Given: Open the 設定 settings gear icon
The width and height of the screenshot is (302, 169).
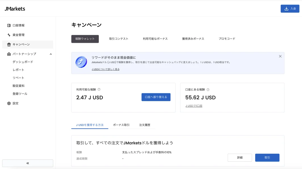Looking at the screenshot, I should 9,103.
